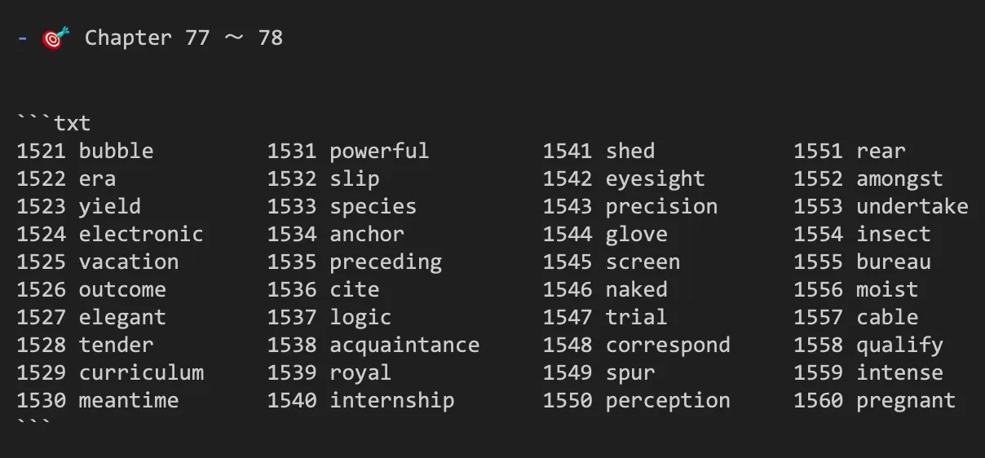985x458 pixels.
Task: Click the word bubble at 1521
Action: [x=116, y=151]
